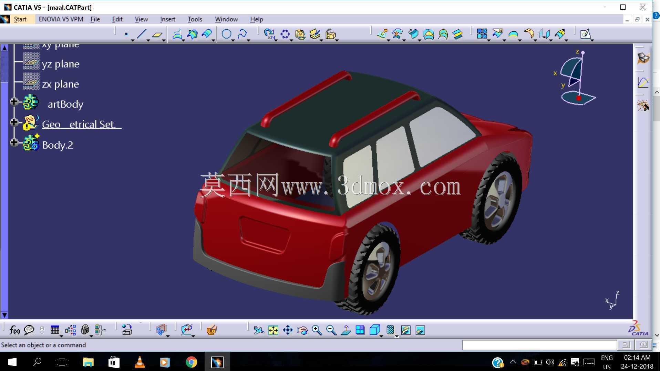Toggle Hide/Show for selected object
660x371 pixels.
[406, 330]
